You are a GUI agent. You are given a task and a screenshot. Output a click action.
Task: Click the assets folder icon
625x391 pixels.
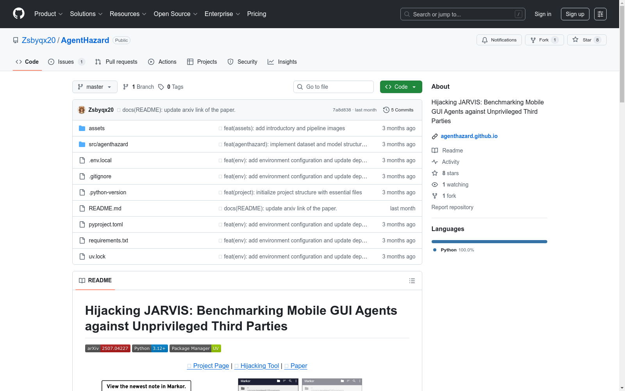point(82,128)
